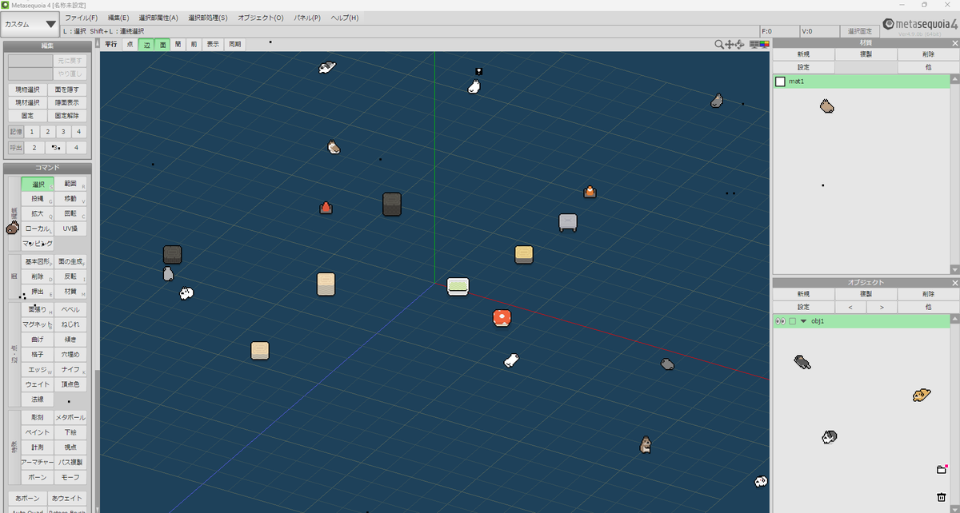This screenshot has height=513, width=960.
Task: Open the ファイル(F) menu
Action: point(82,18)
